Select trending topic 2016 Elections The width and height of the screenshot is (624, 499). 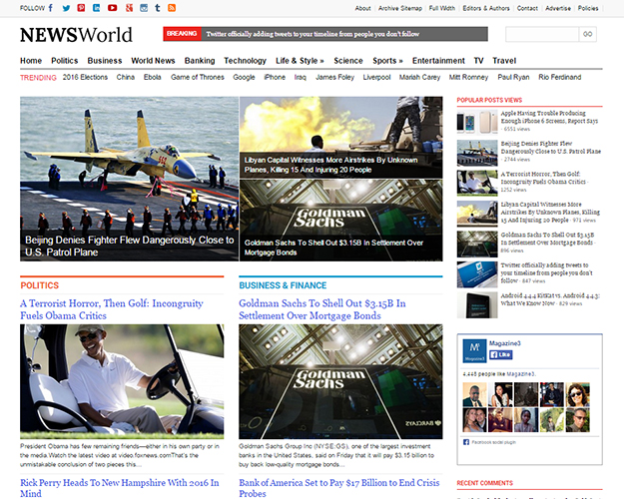pyautogui.click(x=85, y=77)
